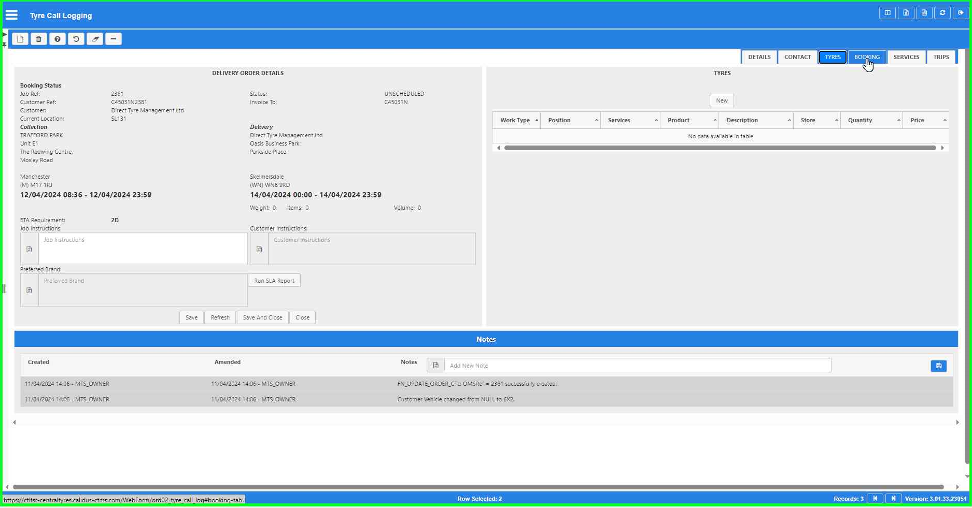Go to next record arrow in status bar
The image size is (972, 508).
pyautogui.click(x=893, y=499)
